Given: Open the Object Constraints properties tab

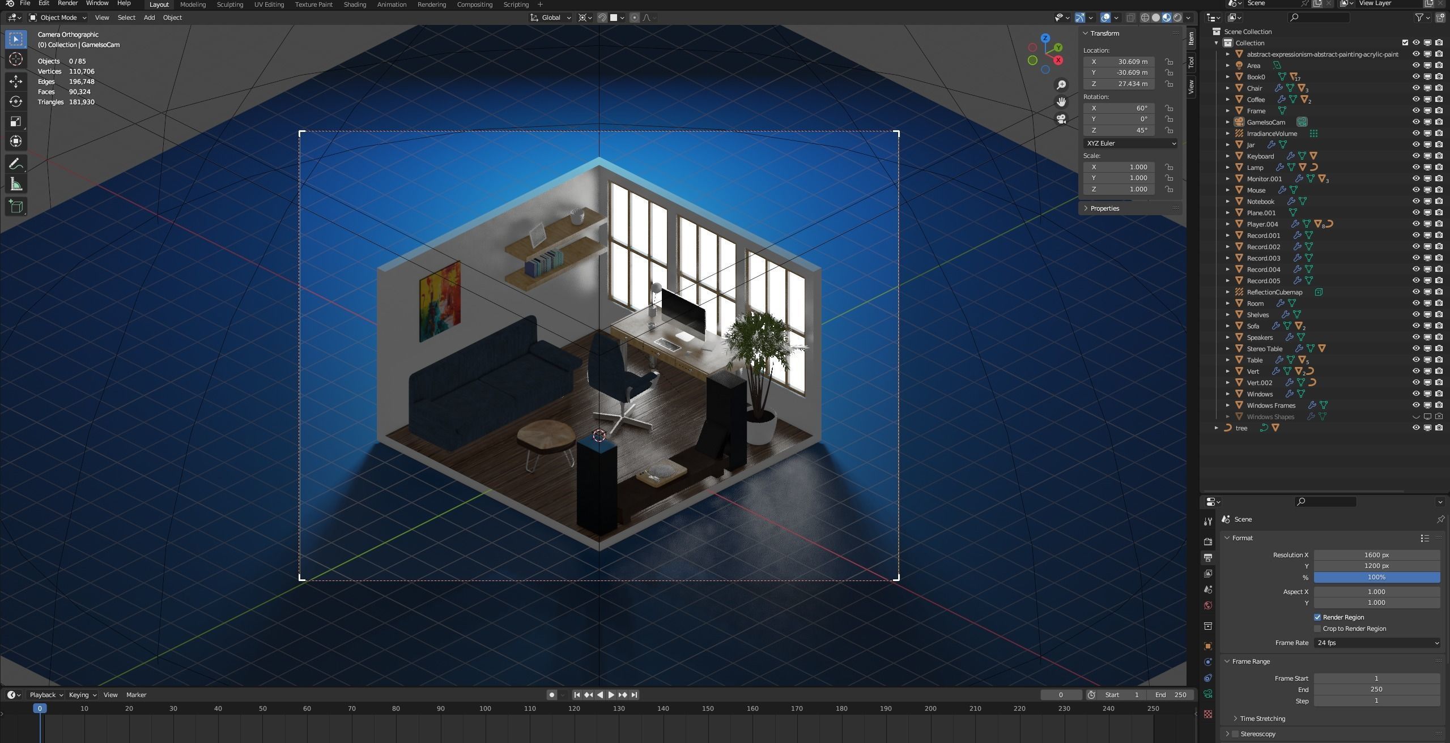Looking at the screenshot, I should point(1208,678).
